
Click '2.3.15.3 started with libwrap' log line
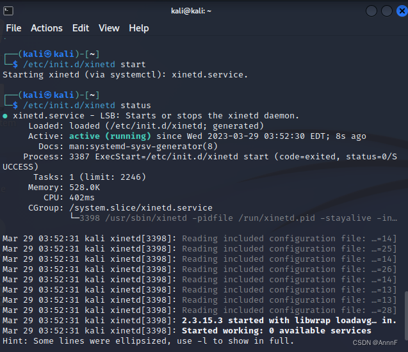pos(200,321)
